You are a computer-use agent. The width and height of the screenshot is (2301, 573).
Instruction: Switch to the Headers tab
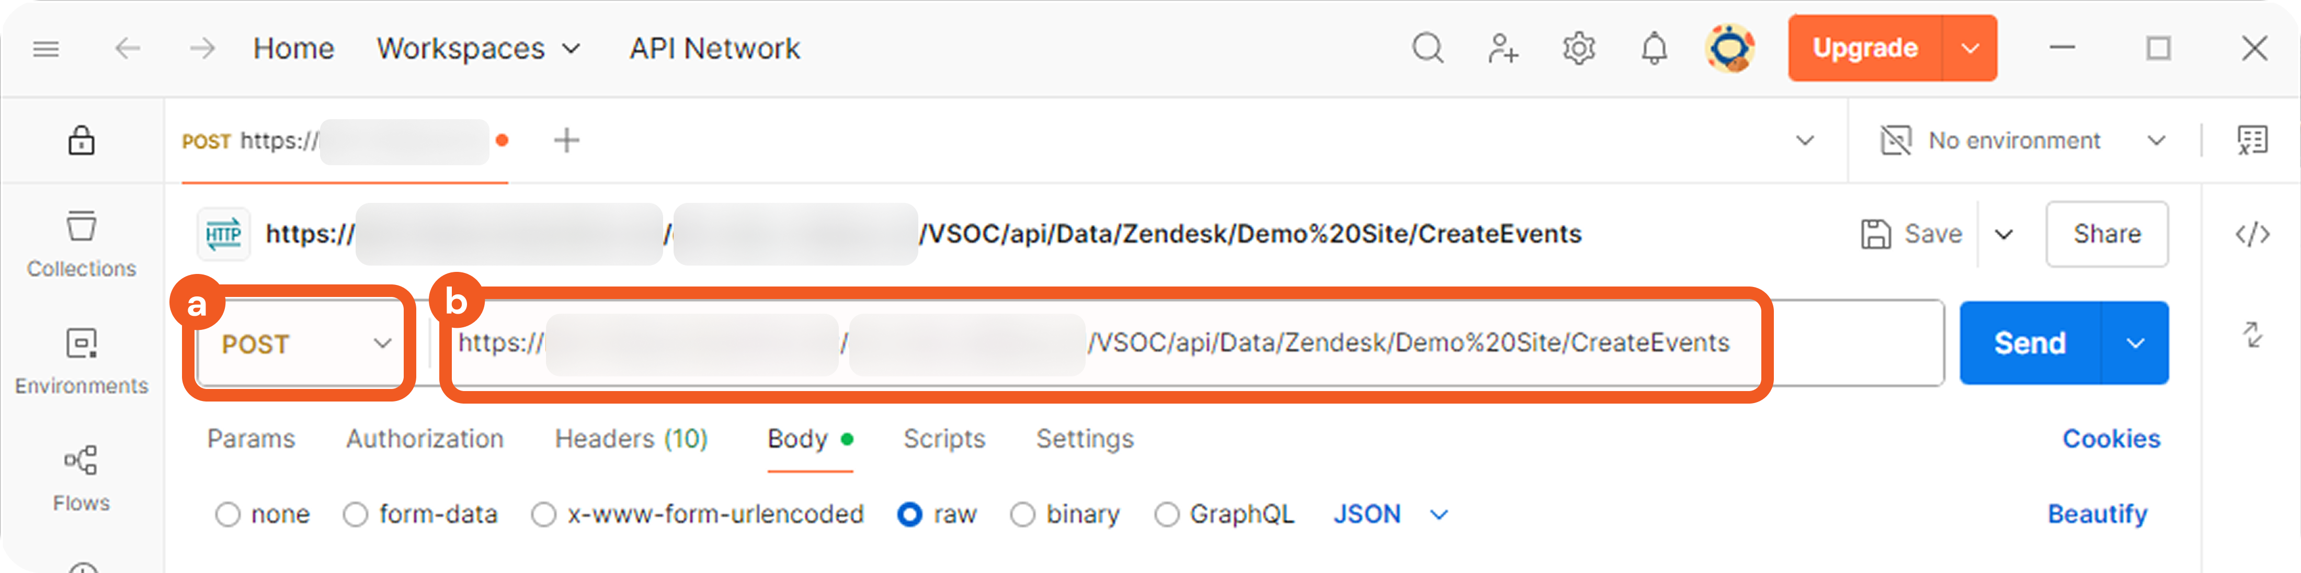(x=631, y=439)
